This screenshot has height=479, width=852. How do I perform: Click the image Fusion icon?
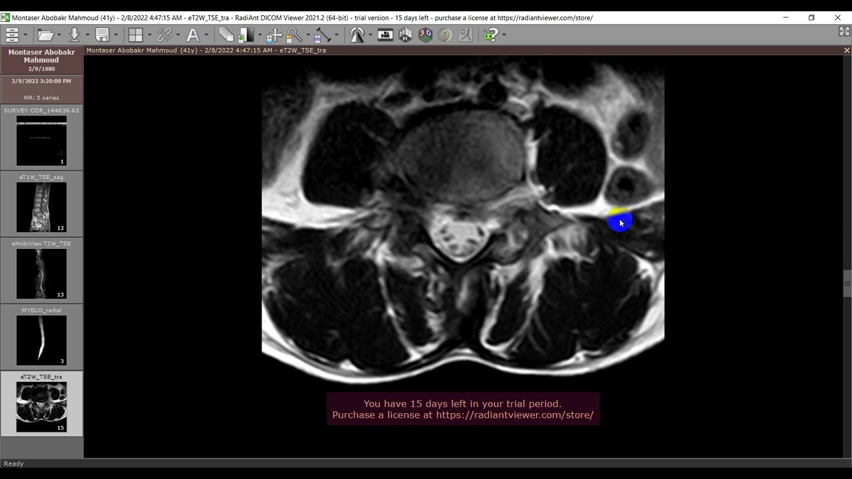pos(445,35)
